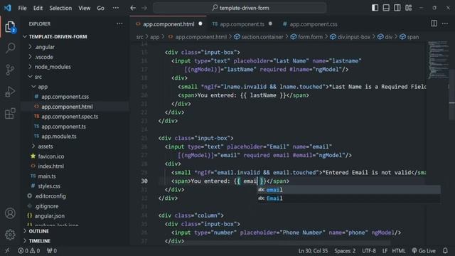Toggle the primary side bar layout icon
The image size is (455, 256).
pos(375,8)
